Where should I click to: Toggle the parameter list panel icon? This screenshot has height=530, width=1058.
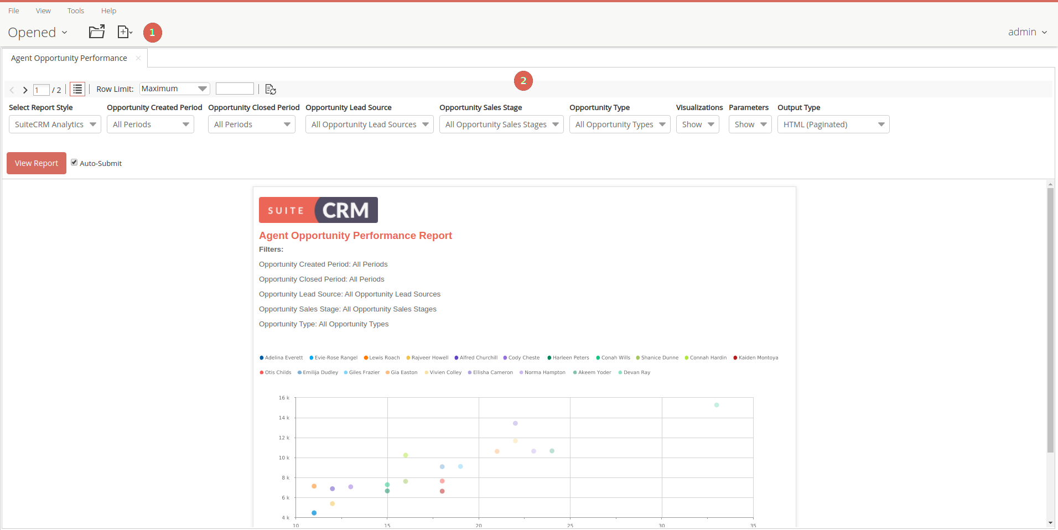click(77, 89)
